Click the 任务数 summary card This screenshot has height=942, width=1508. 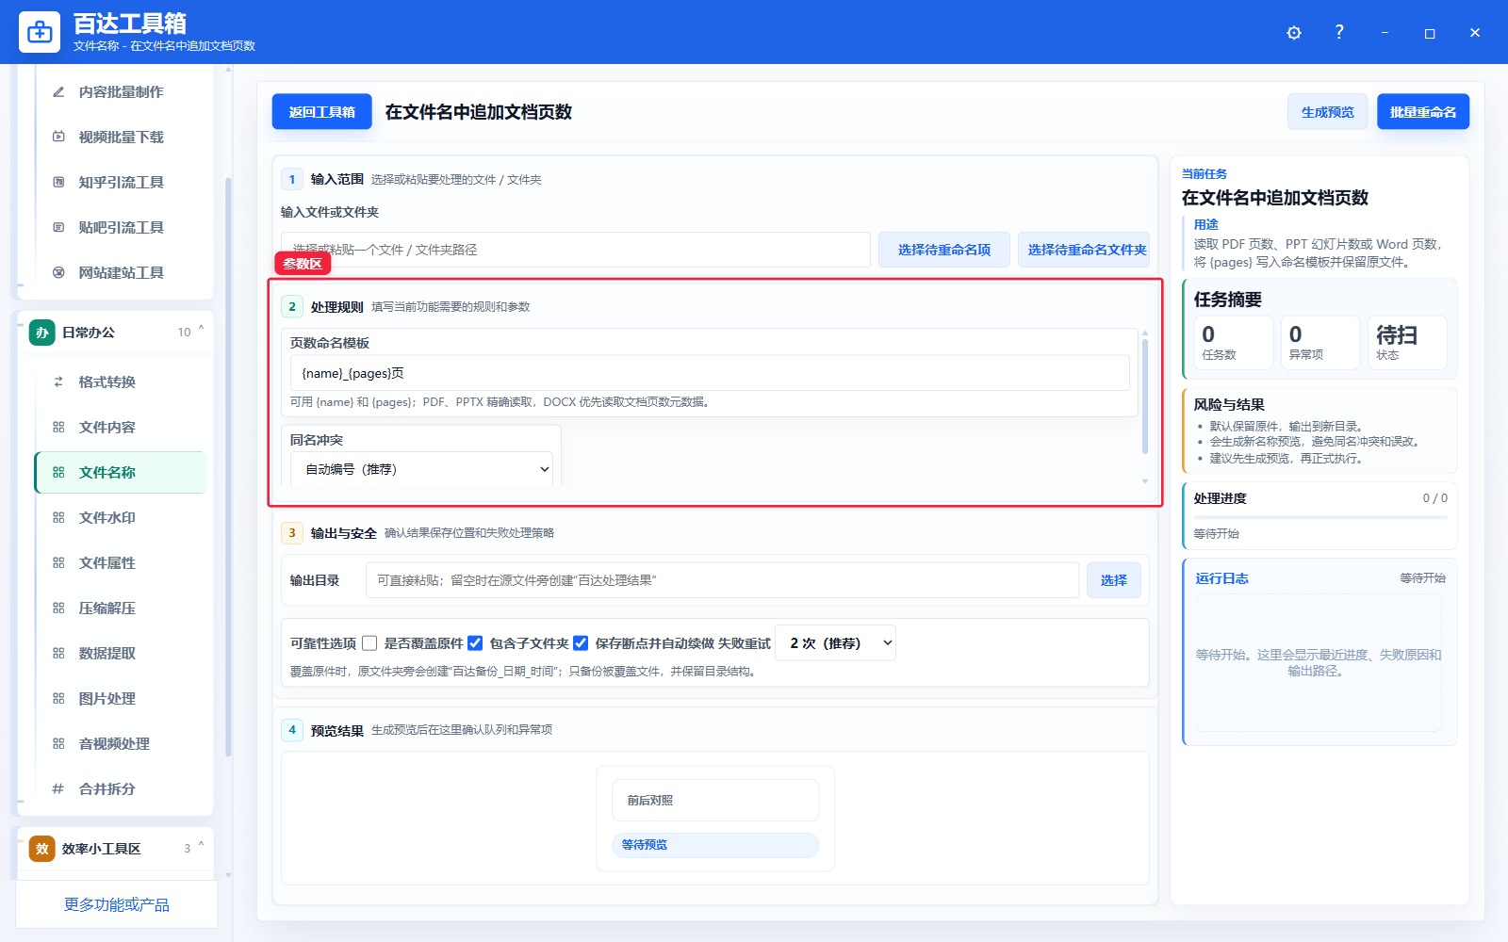click(x=1233, y=343)
